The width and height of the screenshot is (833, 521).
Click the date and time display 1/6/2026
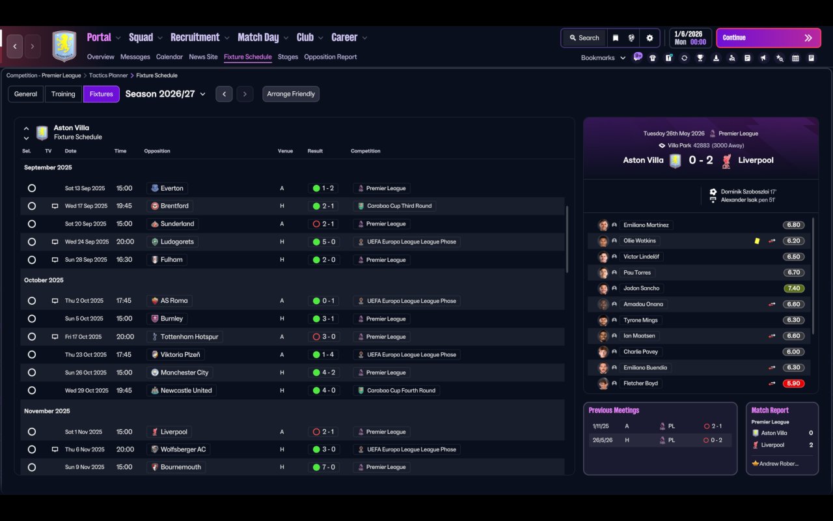690,38
